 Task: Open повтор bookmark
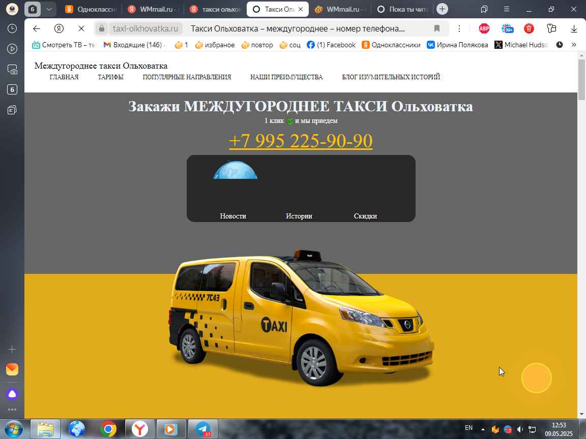pyautogui.click(x=257, y=45)
